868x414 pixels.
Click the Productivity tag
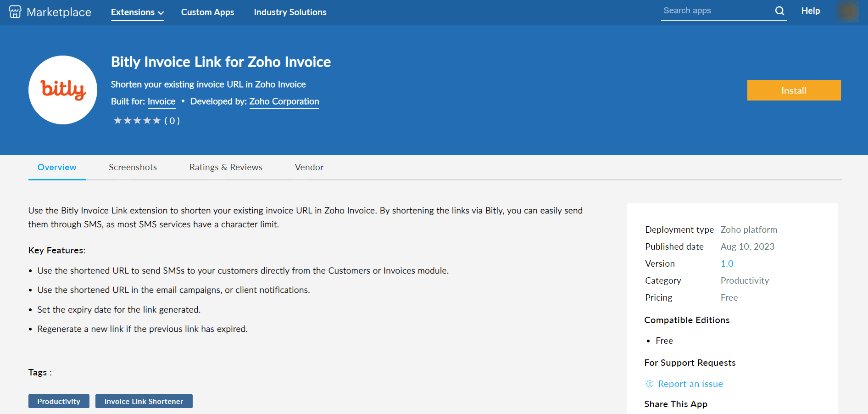point(59,401)
